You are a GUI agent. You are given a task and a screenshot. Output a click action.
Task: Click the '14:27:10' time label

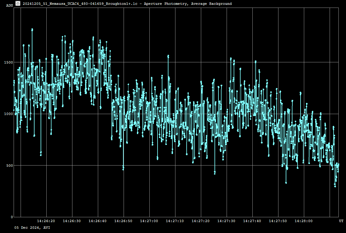point(175,221)
